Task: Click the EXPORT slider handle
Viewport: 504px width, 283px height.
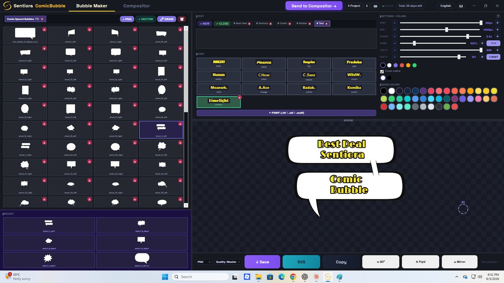Action: point(468,36)
